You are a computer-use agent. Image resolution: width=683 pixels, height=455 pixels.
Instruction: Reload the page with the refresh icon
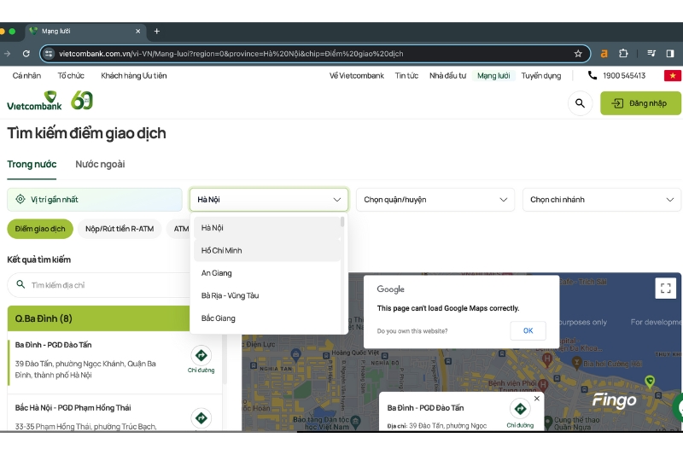tap(26, 54)
